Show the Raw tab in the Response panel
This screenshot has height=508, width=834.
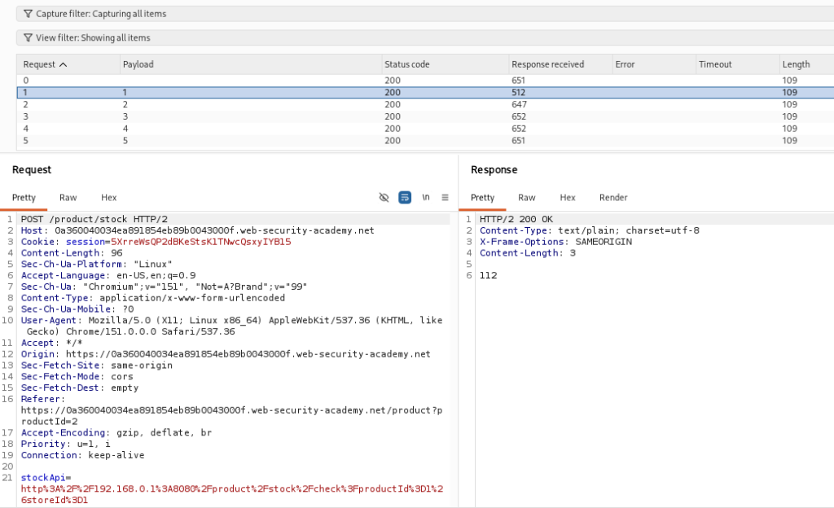527,198
